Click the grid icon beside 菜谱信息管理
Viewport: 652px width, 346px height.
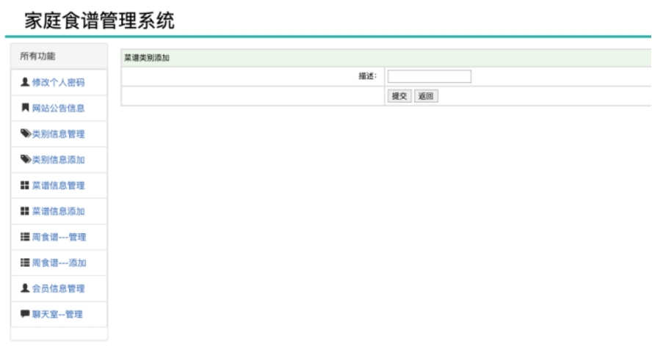pyautogui.click(x=25, y=185)
